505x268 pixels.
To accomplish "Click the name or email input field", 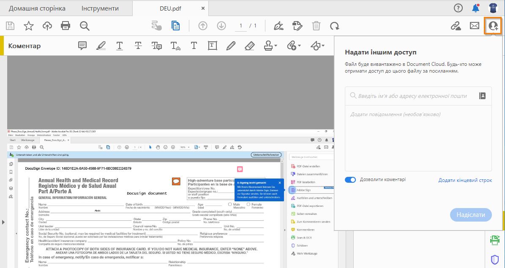I will click(x=412, y=96).
